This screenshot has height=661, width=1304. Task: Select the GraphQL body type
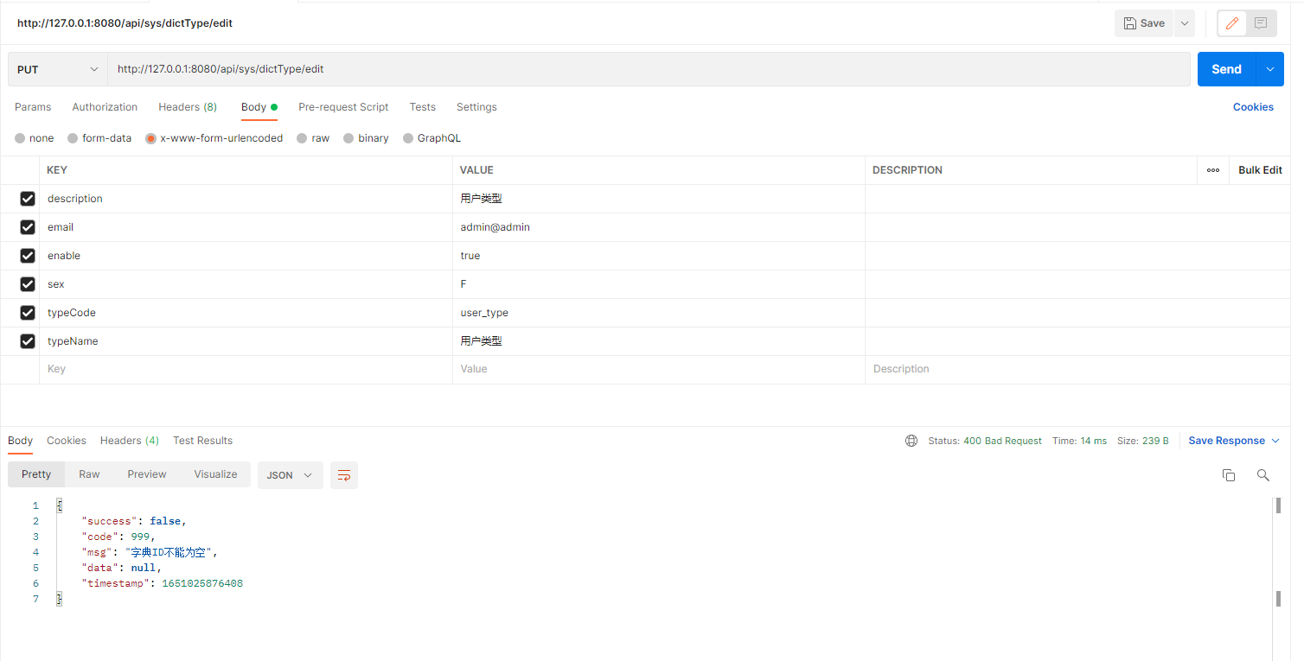[x=408, y=138]
